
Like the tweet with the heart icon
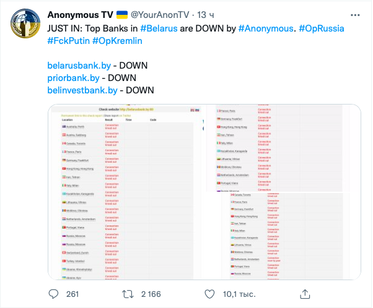click(x=210, y=294)
